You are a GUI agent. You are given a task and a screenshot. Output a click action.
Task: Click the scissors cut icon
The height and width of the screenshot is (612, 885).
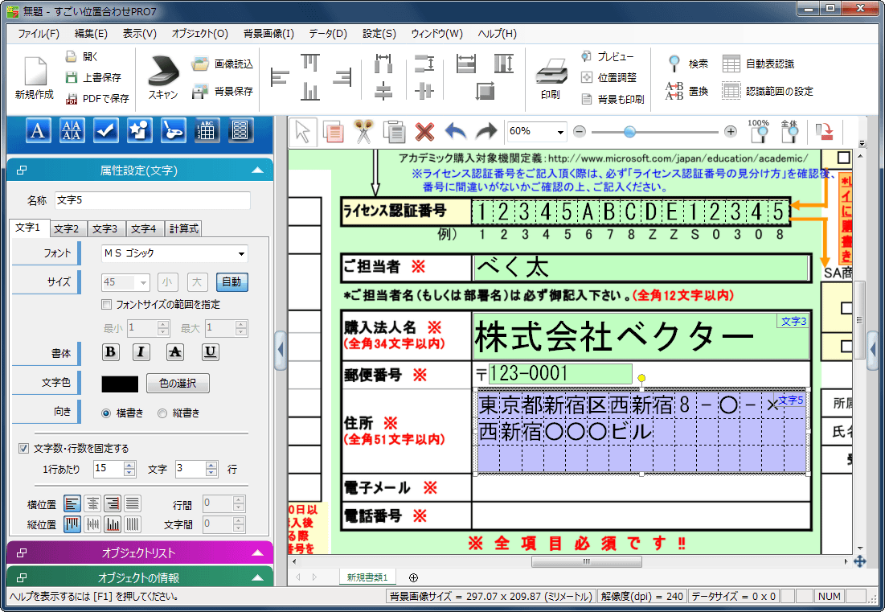[364, 132]
